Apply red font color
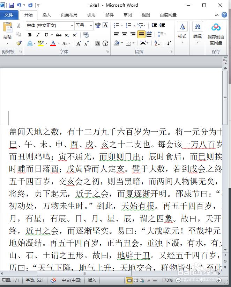Image resolution: width=231 pixels, height=287 pixels. 53,43
